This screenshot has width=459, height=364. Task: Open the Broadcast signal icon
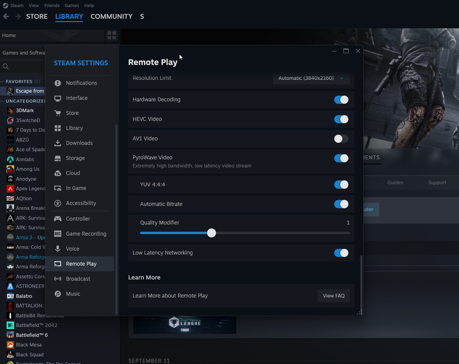pyautogui.click(x=58, y=279)
